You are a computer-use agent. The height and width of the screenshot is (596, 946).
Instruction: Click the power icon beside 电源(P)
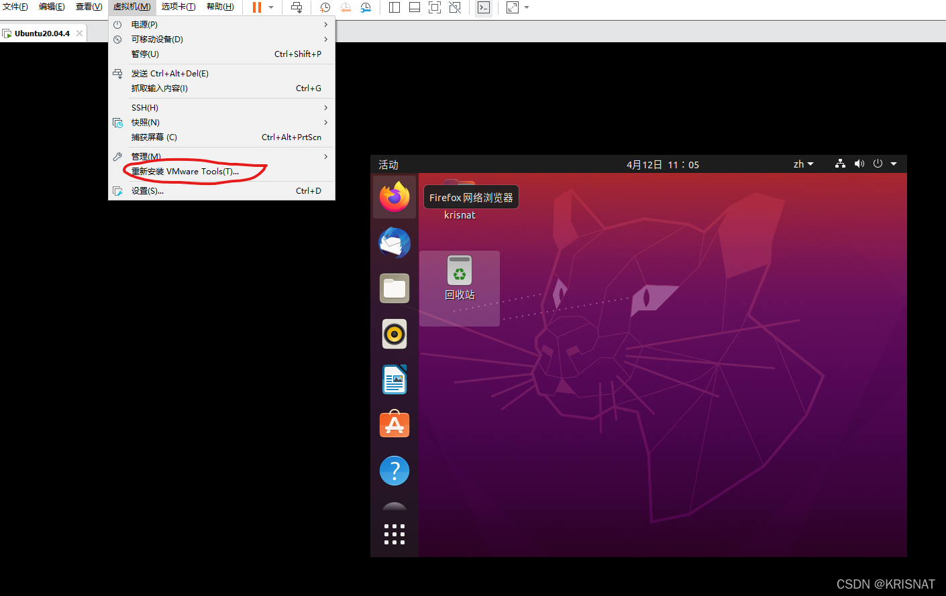[x=117, y=24]
